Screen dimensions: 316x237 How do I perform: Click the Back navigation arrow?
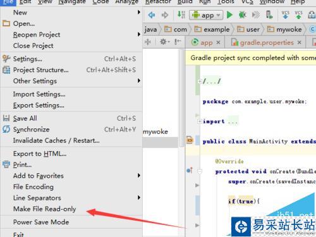(x=152, y=15)
